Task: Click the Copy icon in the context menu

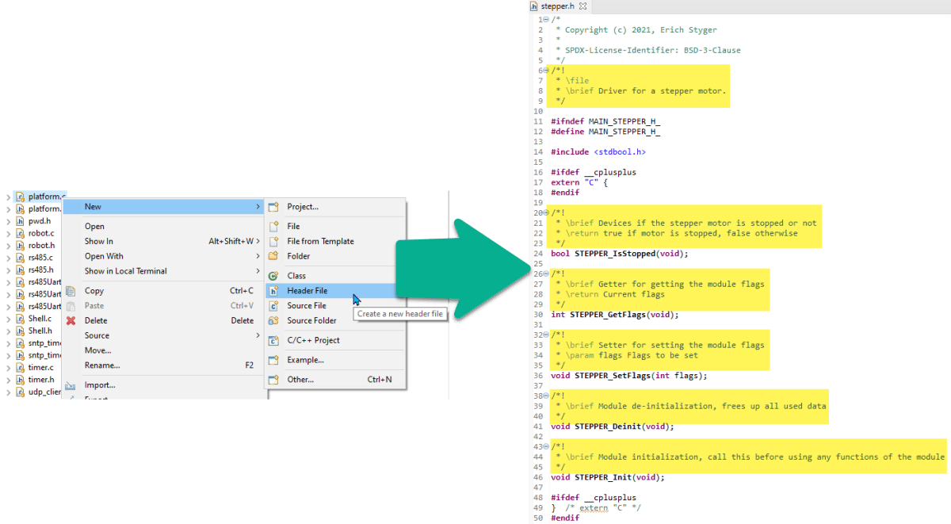Action: 71,290
